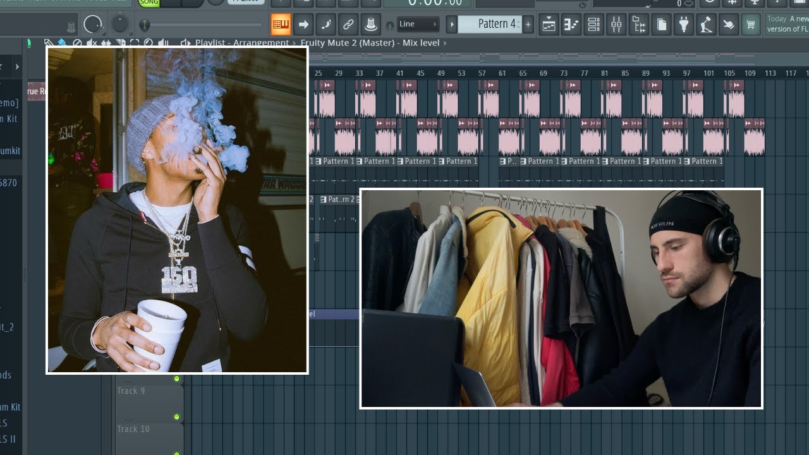This screenshot has height=455, width=809.
Task: Click the smaller knob right of the volume knob
Action: [119, 25]
